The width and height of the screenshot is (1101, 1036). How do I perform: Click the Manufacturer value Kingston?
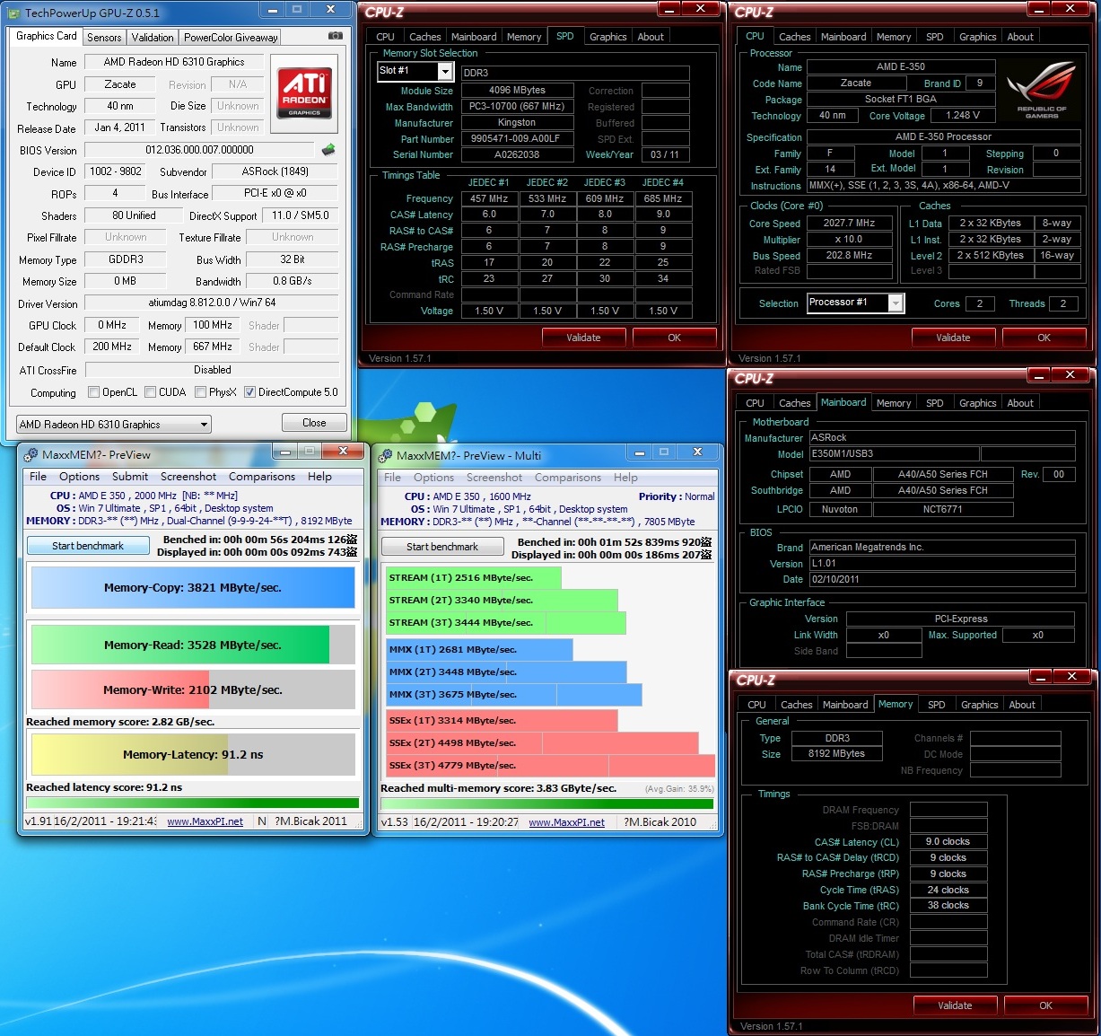(516, 123)
